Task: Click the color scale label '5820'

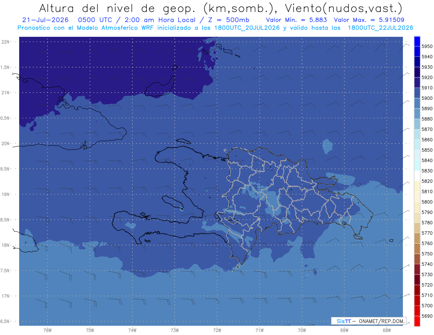Action: (x=427, y=181)
